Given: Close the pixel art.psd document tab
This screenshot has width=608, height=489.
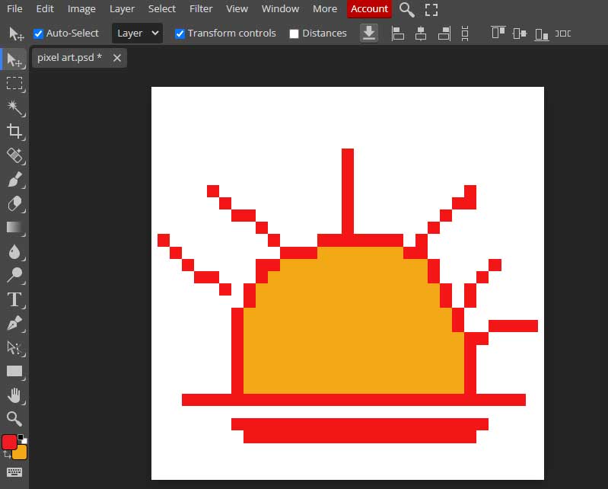Looking at the screenshot, I should [117, 58].
